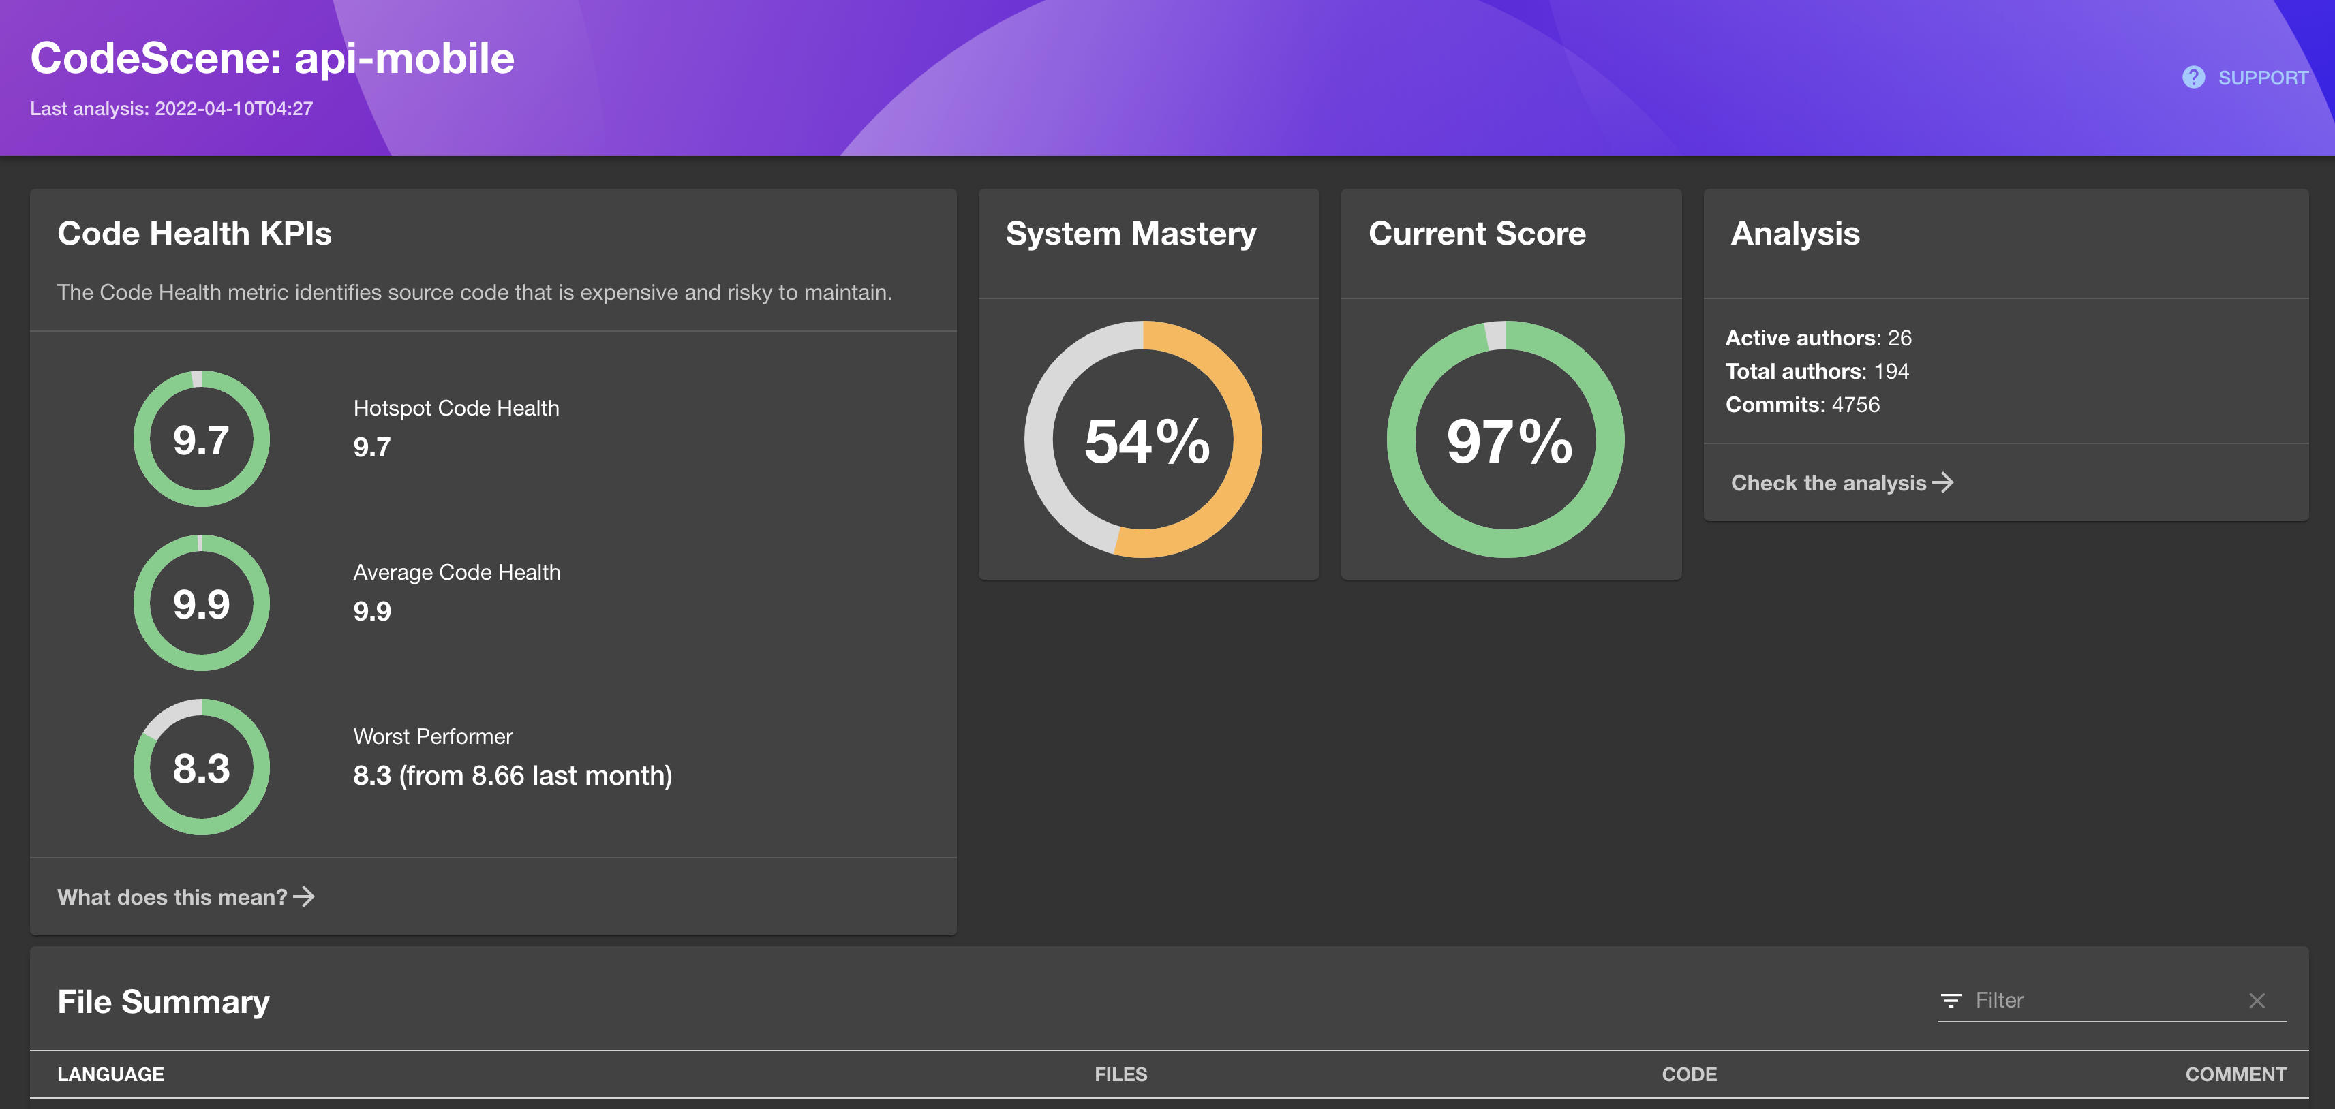This screenshot has height=1109, width=2335.
Task: Sort by the LANGUAGE column header
Action: 110,1074
